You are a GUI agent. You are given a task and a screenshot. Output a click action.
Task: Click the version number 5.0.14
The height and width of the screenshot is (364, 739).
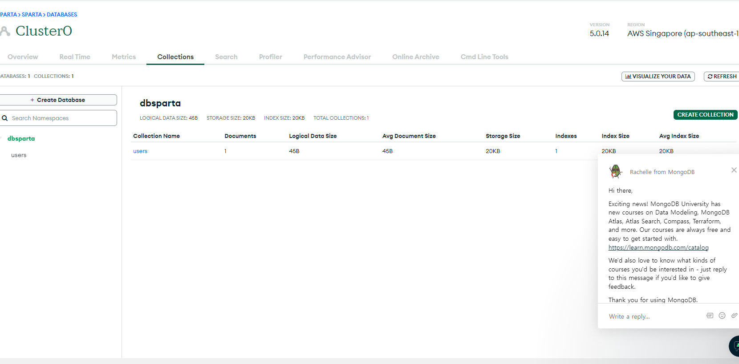click(599, 33)
